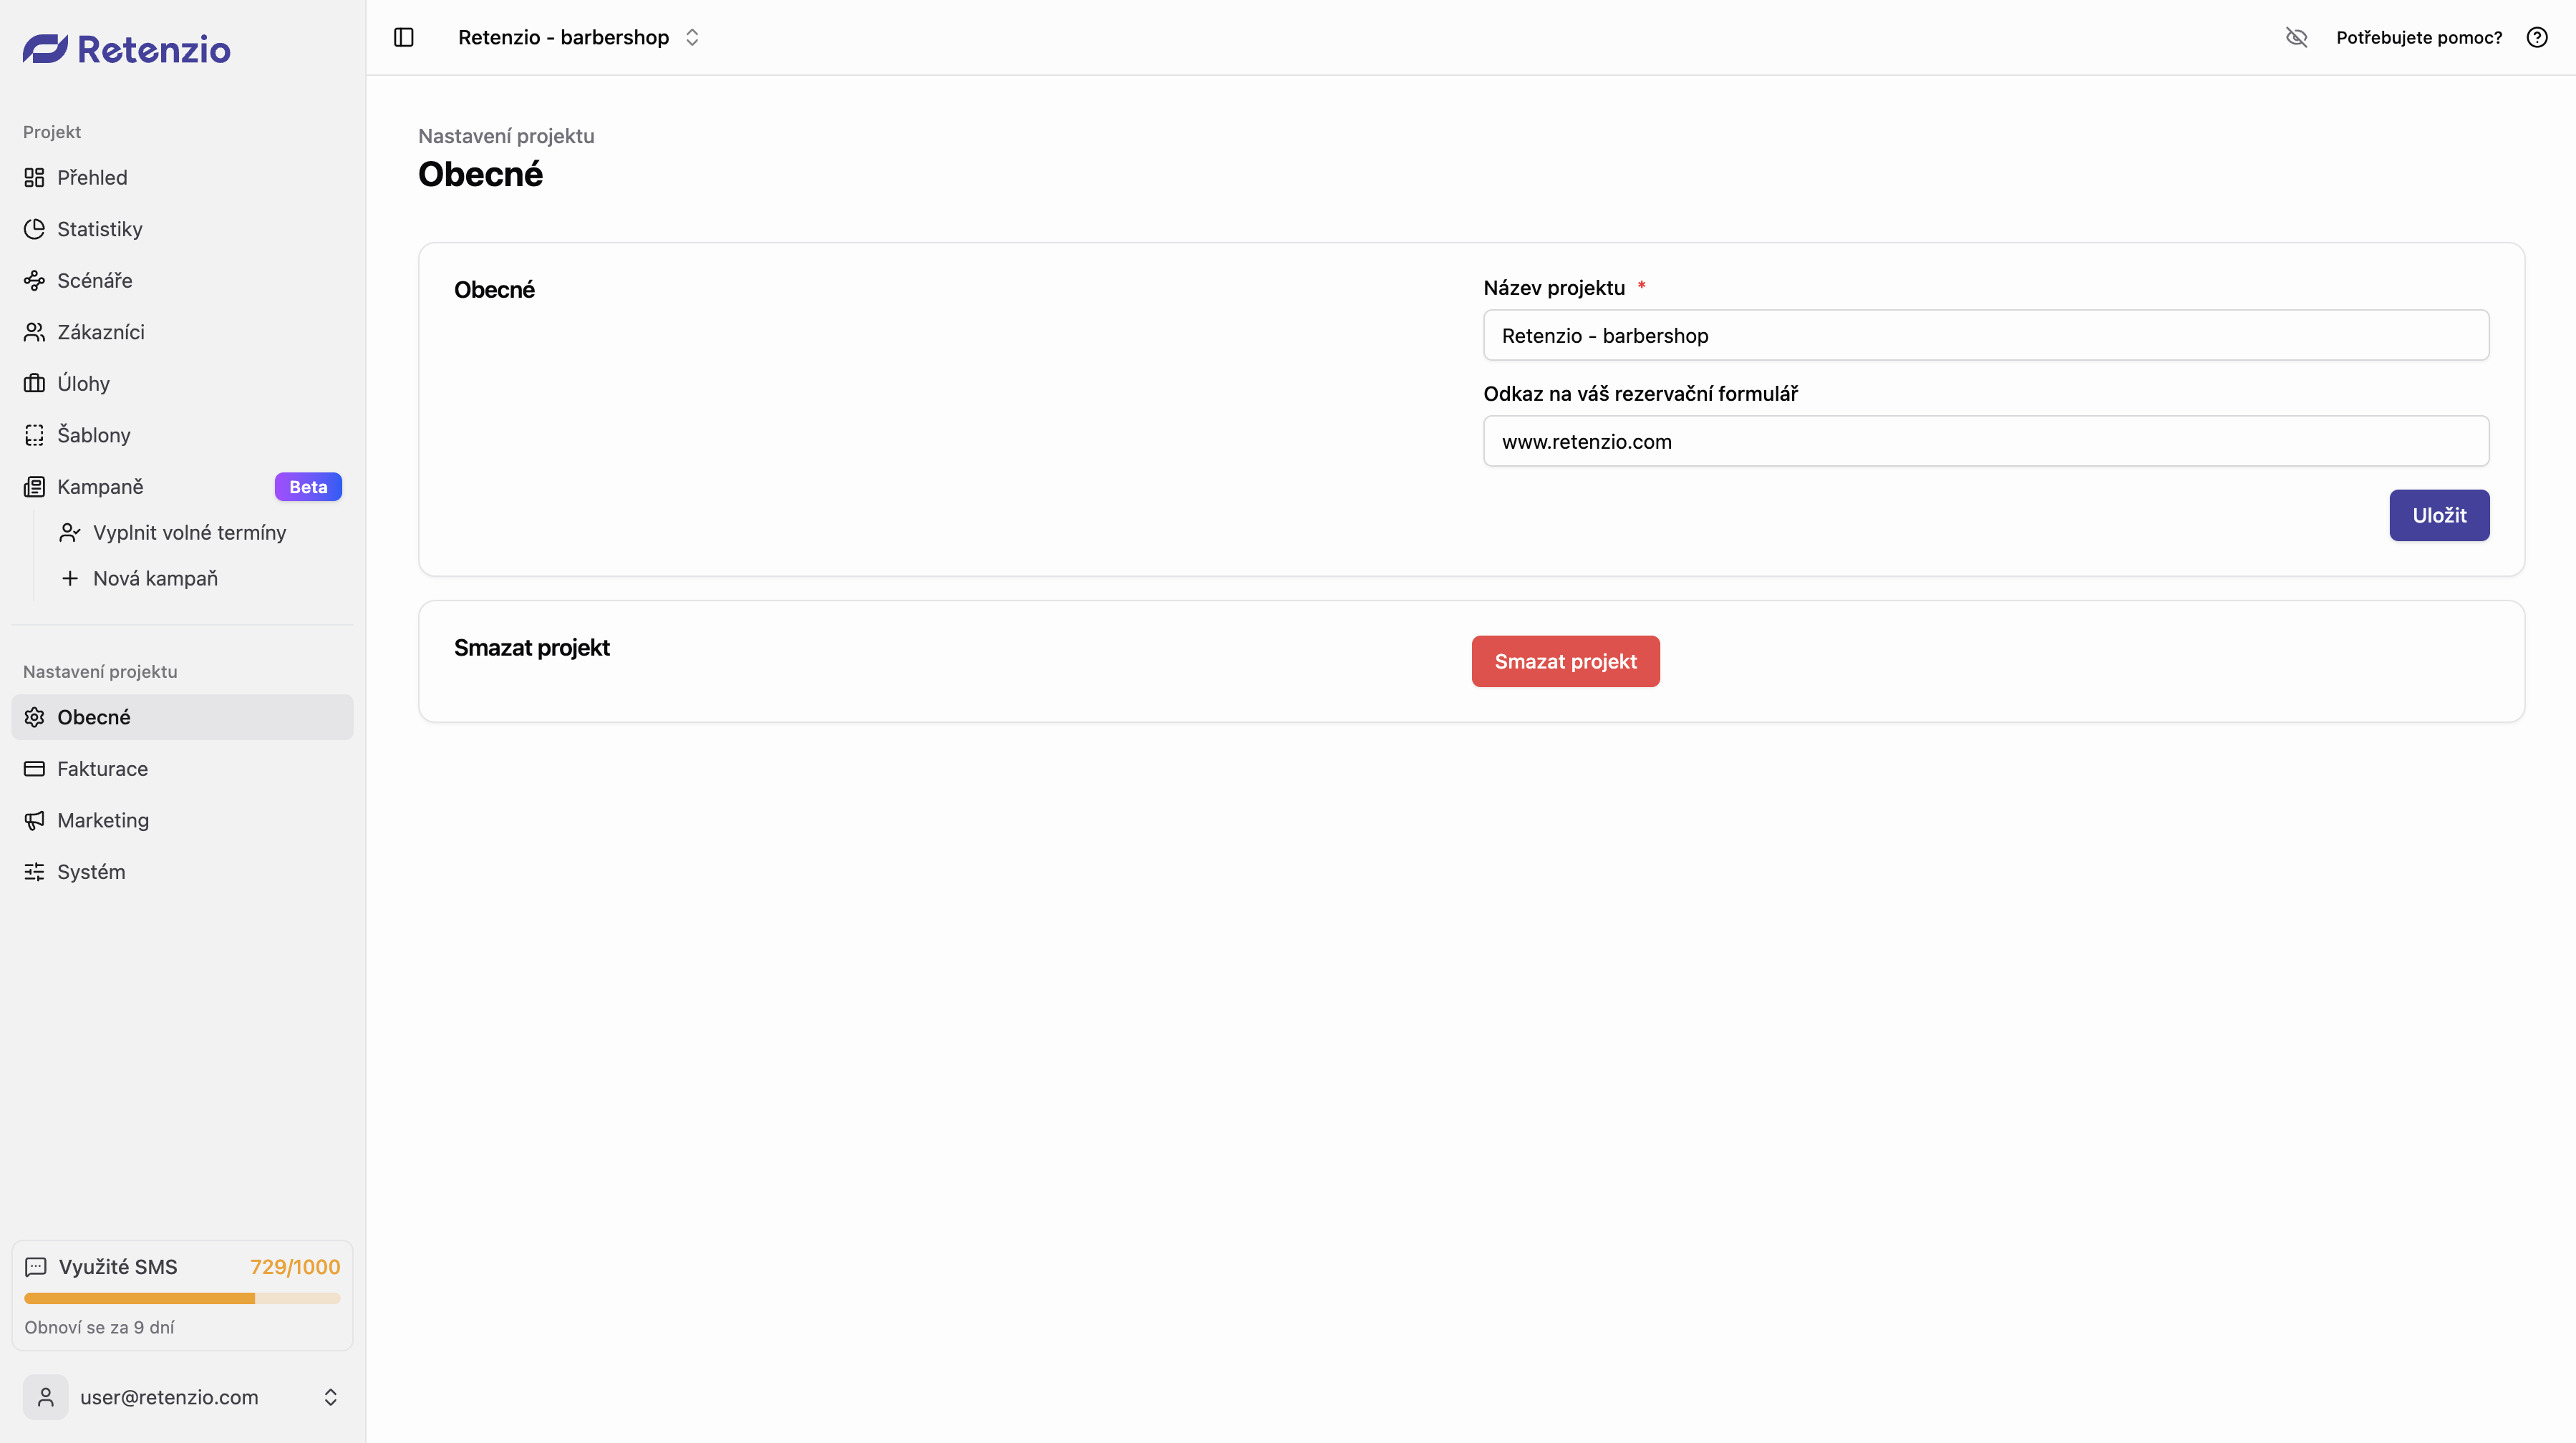Click the SMS usage progress bar

[182, 1298]
